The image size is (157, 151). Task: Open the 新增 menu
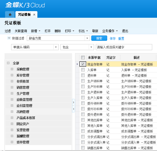point(36,31)
